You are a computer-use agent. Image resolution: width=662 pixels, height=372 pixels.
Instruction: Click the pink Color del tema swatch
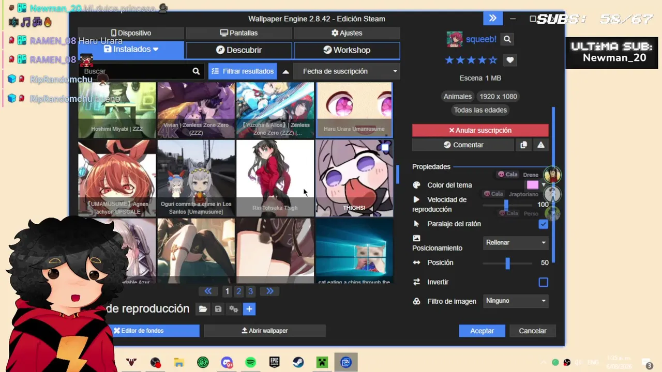coord(533,185)
